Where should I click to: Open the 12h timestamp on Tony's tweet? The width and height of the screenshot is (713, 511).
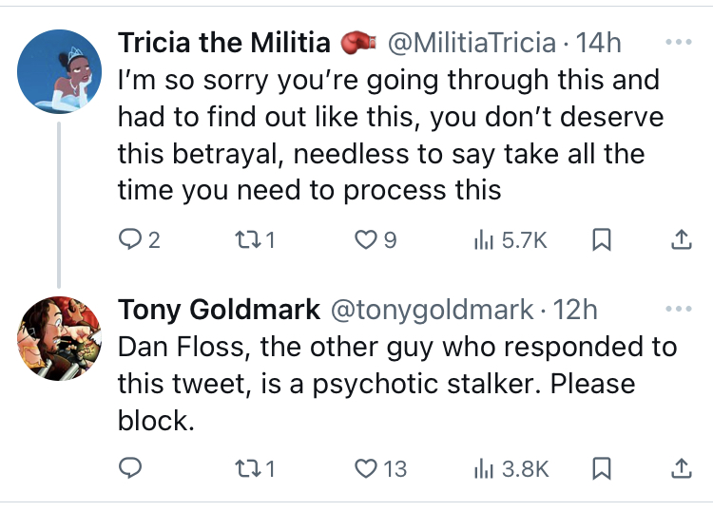coord(575,310)
